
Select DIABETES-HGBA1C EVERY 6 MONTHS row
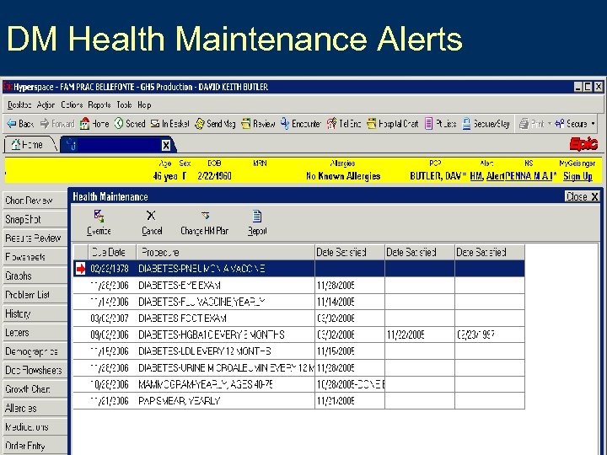(x=298, y=335)
